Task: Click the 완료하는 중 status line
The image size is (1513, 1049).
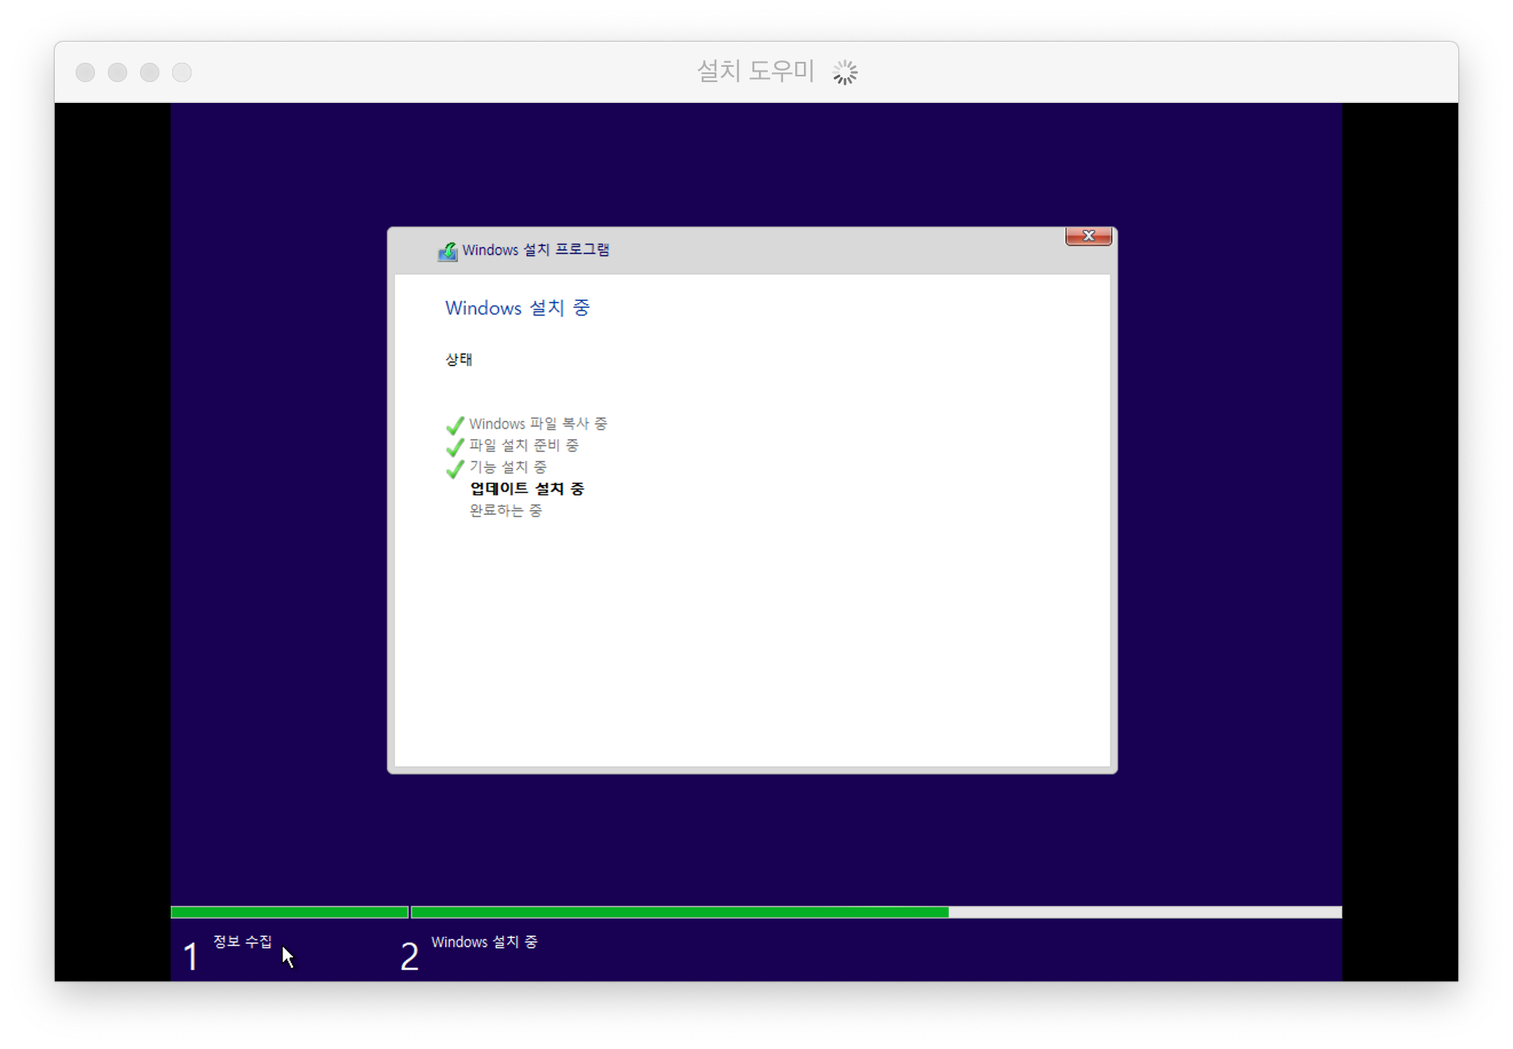Action: point(506,511)
